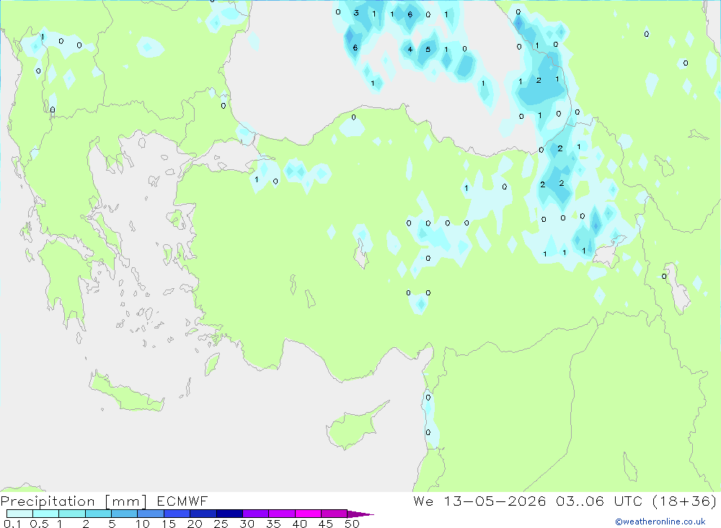Click the 'Precipitation [mm]' title text
This screenshot has height=528, width=721.
click(x=74, y=501)
